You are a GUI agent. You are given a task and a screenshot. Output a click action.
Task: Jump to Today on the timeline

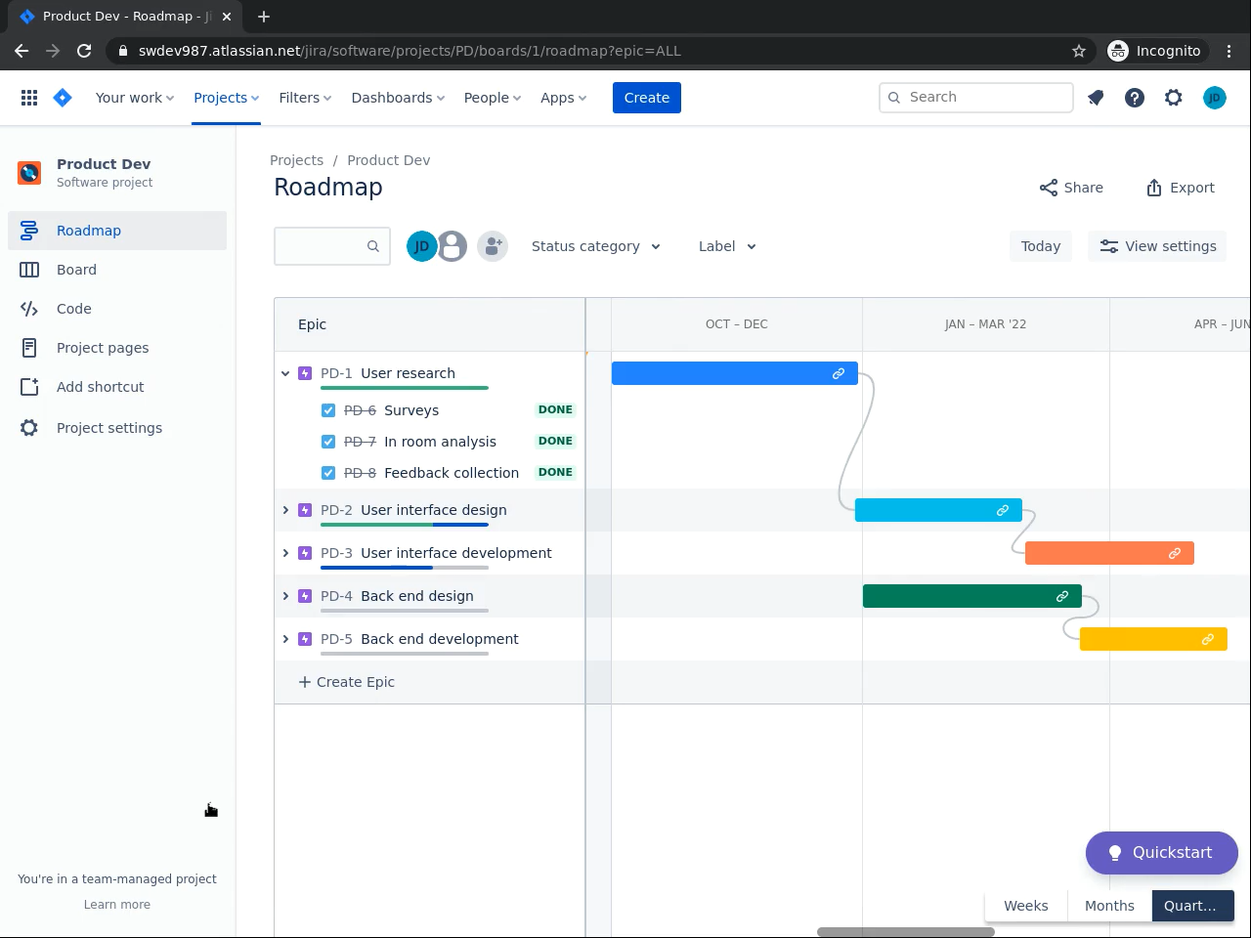coord(1041,246)
